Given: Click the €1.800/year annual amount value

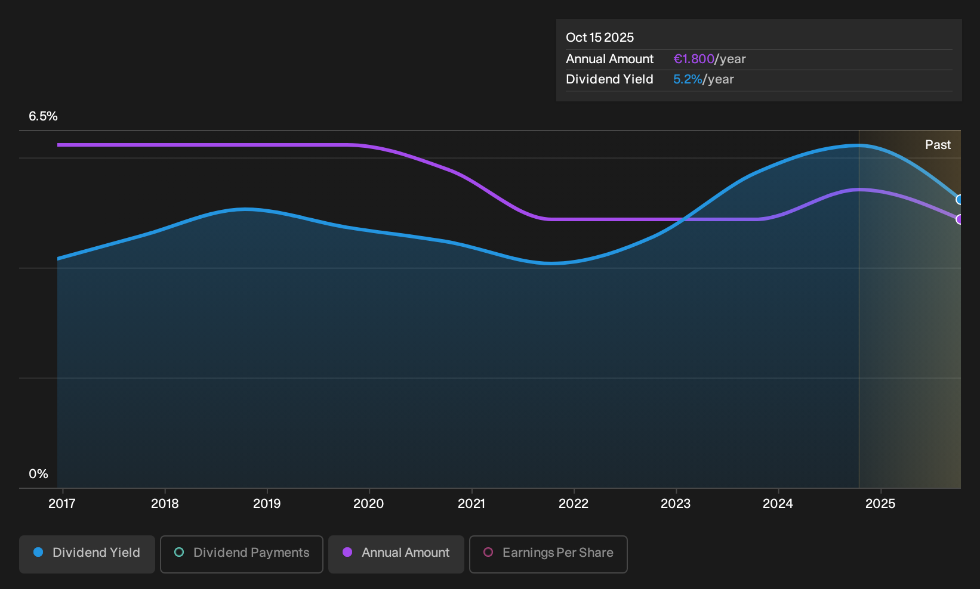Looking at the screenshot, I should tap(710, 59).
